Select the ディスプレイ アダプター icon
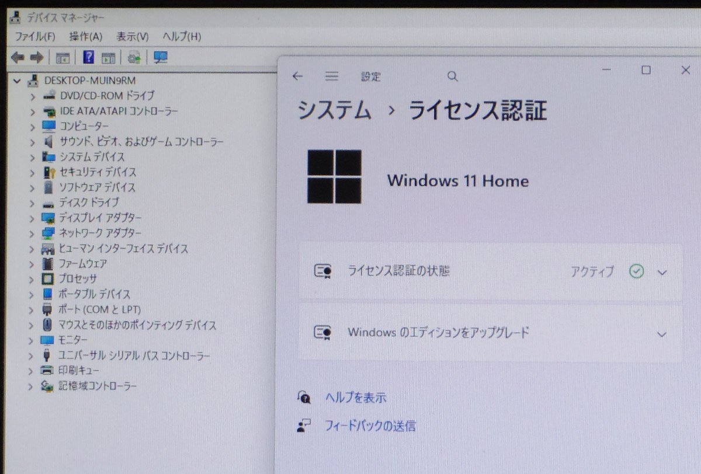The width and height of the screenshot is (701, 474). pos(49,218)
